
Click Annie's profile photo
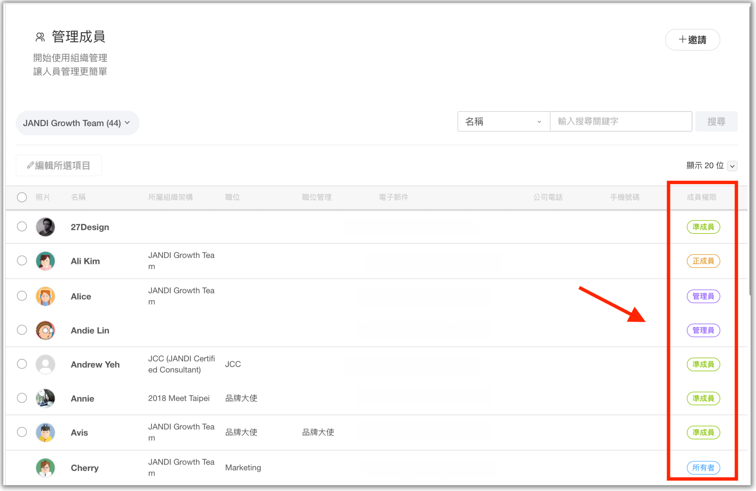tap(45, 398)
